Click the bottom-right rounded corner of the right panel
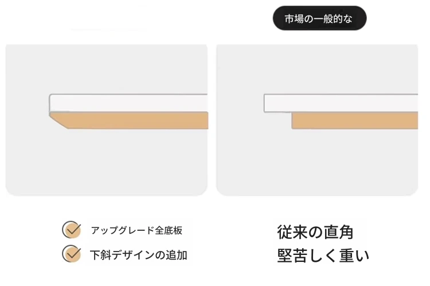Screen dimensions: 430x286 point(413,191)
